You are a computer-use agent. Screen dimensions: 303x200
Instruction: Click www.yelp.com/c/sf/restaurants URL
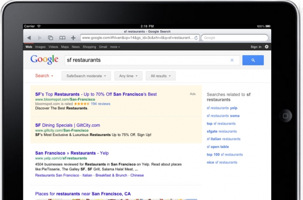(61, 158)
